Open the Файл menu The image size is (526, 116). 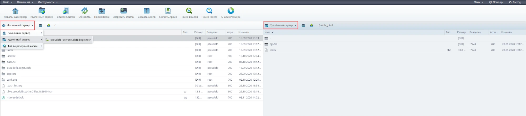(x=7, y=2)
